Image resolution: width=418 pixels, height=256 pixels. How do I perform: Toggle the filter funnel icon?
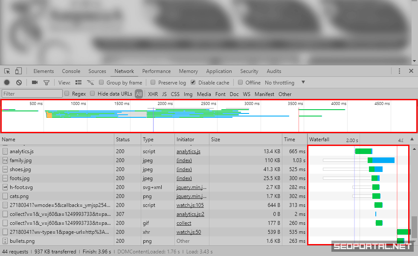pos(46,82)
